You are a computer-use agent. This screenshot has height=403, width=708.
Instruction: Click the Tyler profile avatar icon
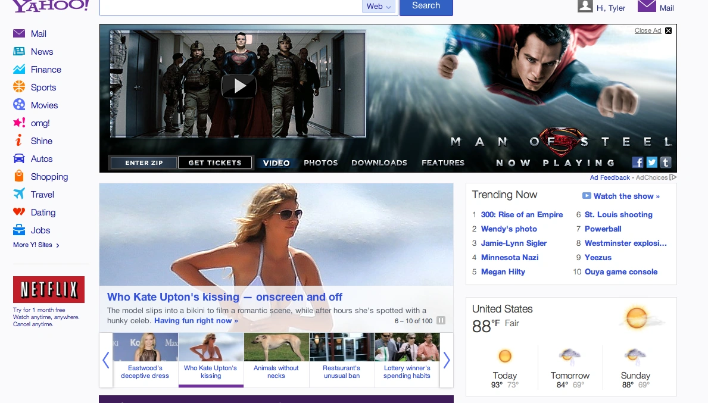(x=585, y=6)
